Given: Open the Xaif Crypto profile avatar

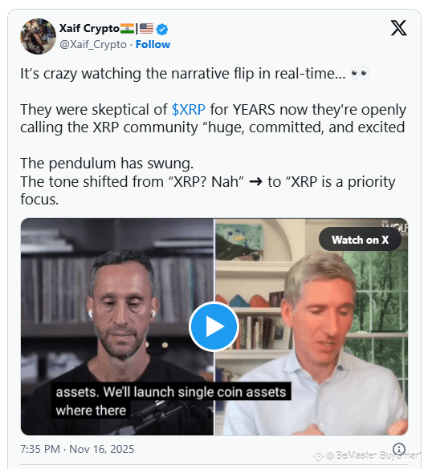Looking at the screenshot, I should pos(38,36).
